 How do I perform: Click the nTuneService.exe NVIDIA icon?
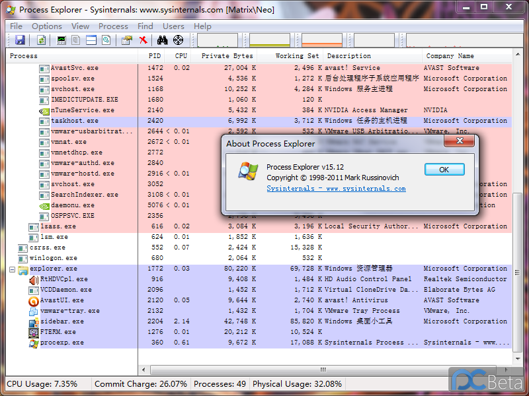(x=44, y=111)
